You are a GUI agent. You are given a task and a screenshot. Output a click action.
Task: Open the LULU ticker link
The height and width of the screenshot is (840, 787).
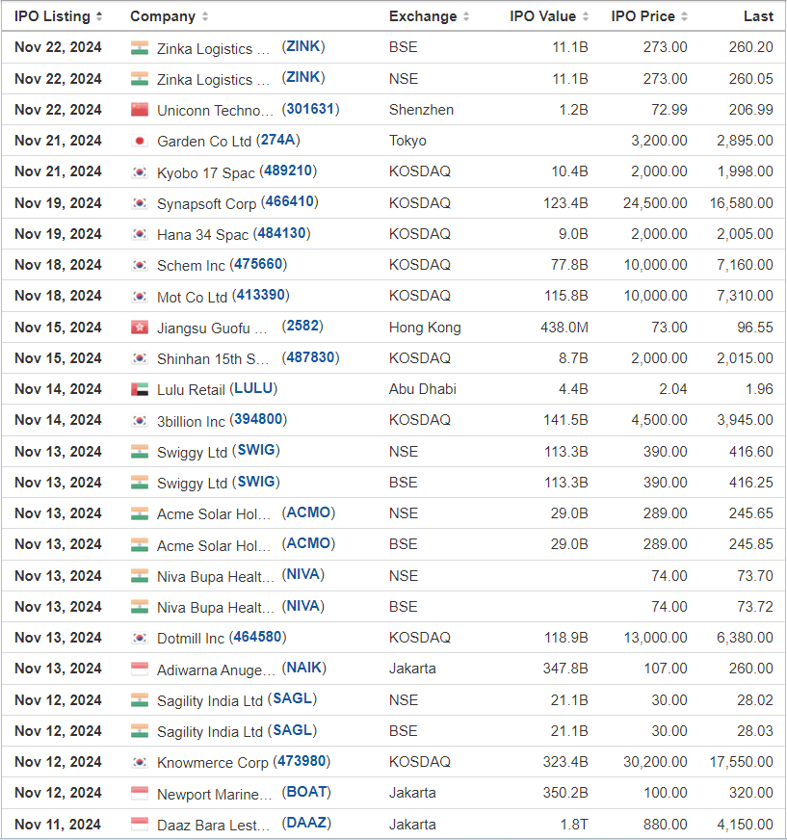point(254,388)
